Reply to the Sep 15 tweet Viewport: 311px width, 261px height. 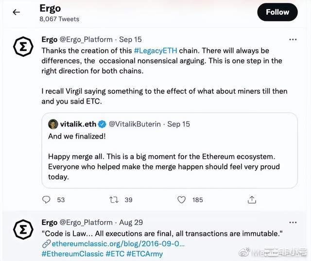coord(47,199)
